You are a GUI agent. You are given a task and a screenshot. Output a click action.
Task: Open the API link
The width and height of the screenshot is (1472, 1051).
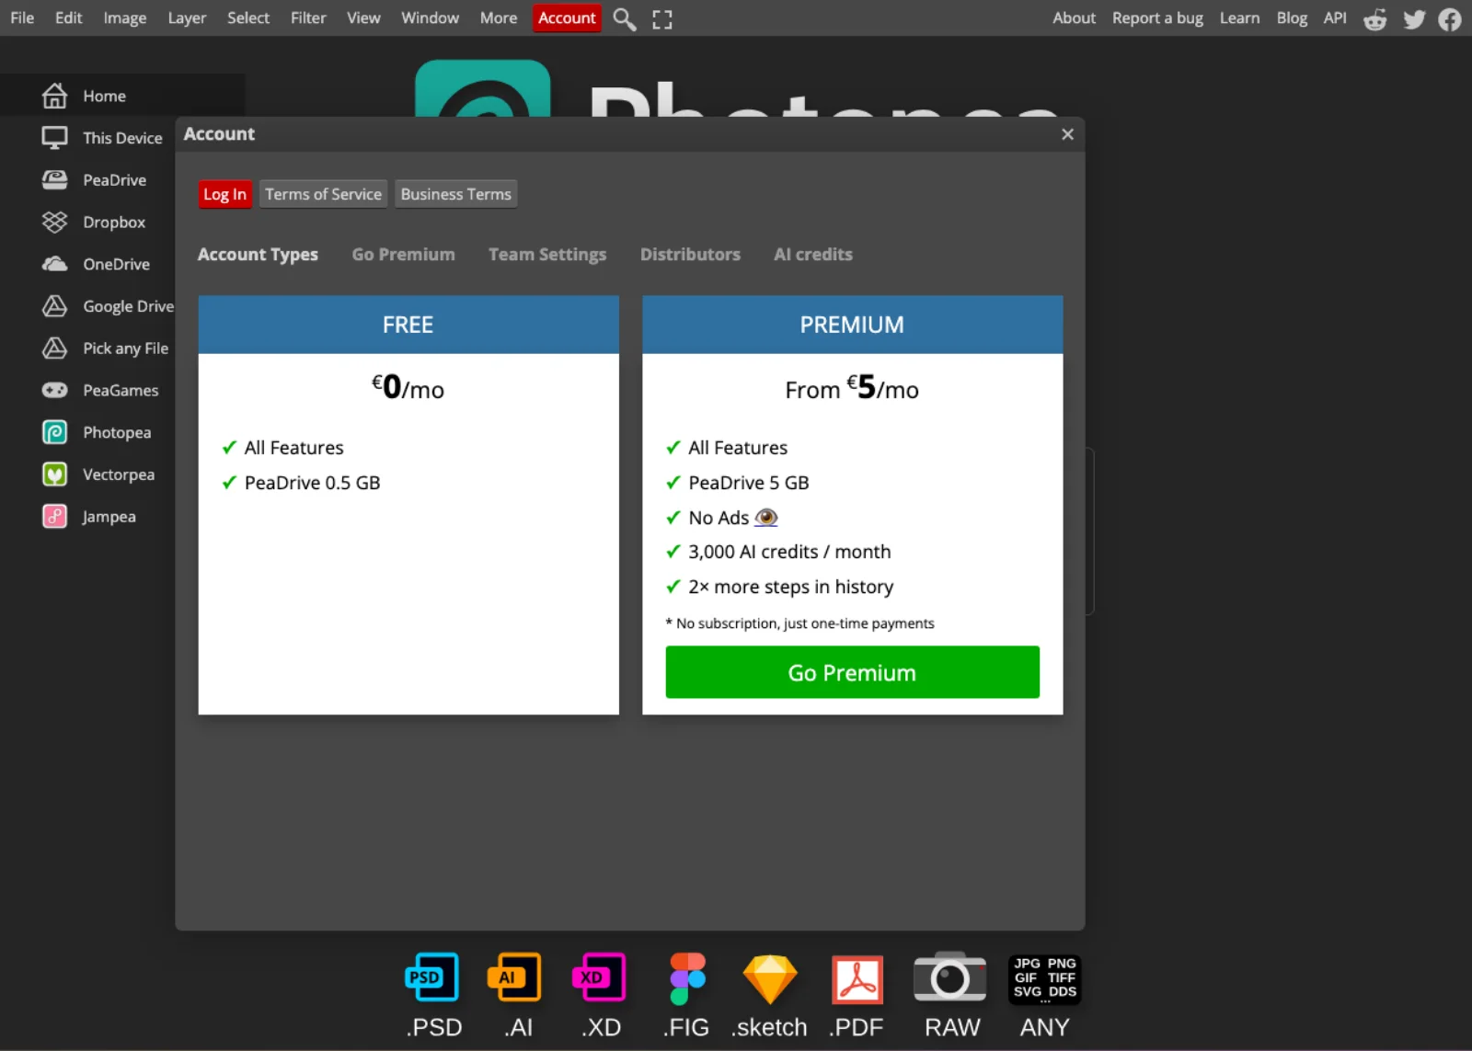coord(1335,18)
